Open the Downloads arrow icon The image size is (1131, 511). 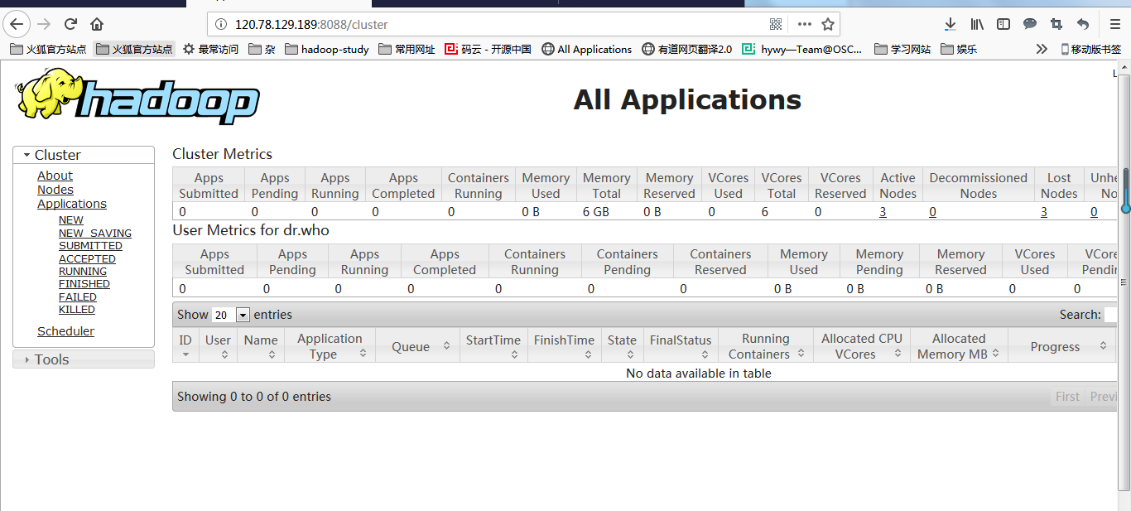[x=951, y=24]
